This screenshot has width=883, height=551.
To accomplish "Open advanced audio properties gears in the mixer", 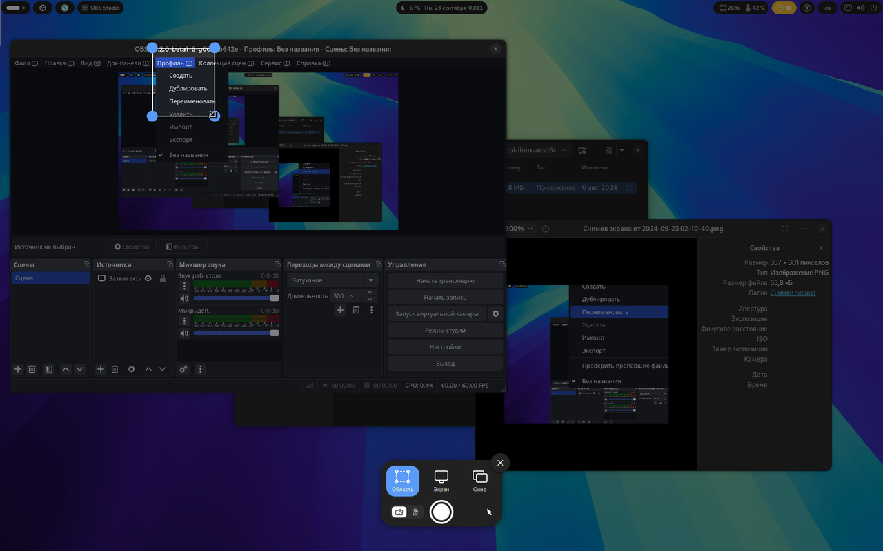I will pos(183,369).
